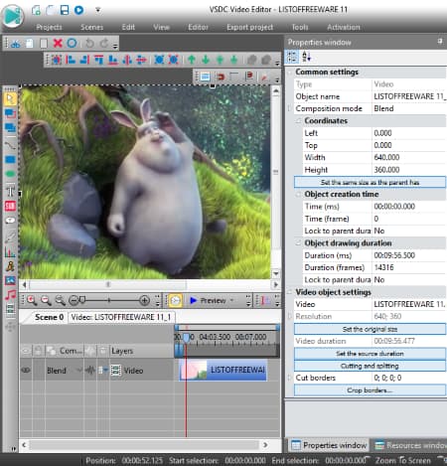Click the red X delete icon
Screen dimensions: 447x466
click(58, 43)
